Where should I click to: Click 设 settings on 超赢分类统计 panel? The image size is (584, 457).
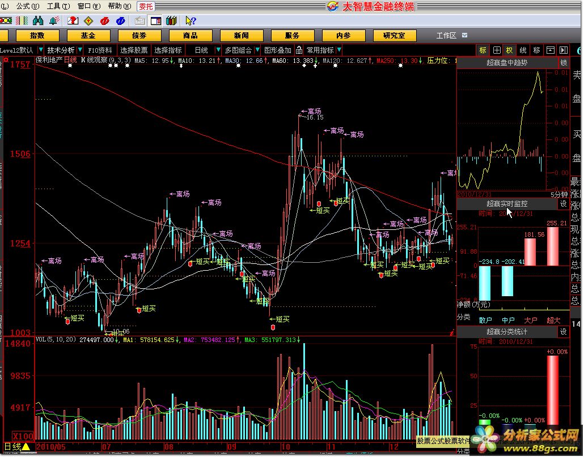[564, 332]
